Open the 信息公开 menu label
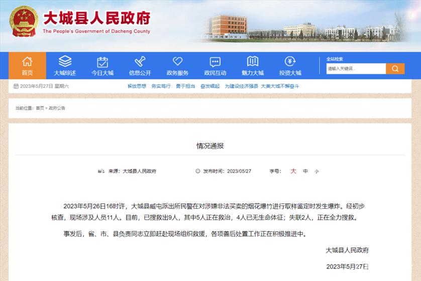Image resolution: width=421 pixels, height=281 pixels. [140, 73]
